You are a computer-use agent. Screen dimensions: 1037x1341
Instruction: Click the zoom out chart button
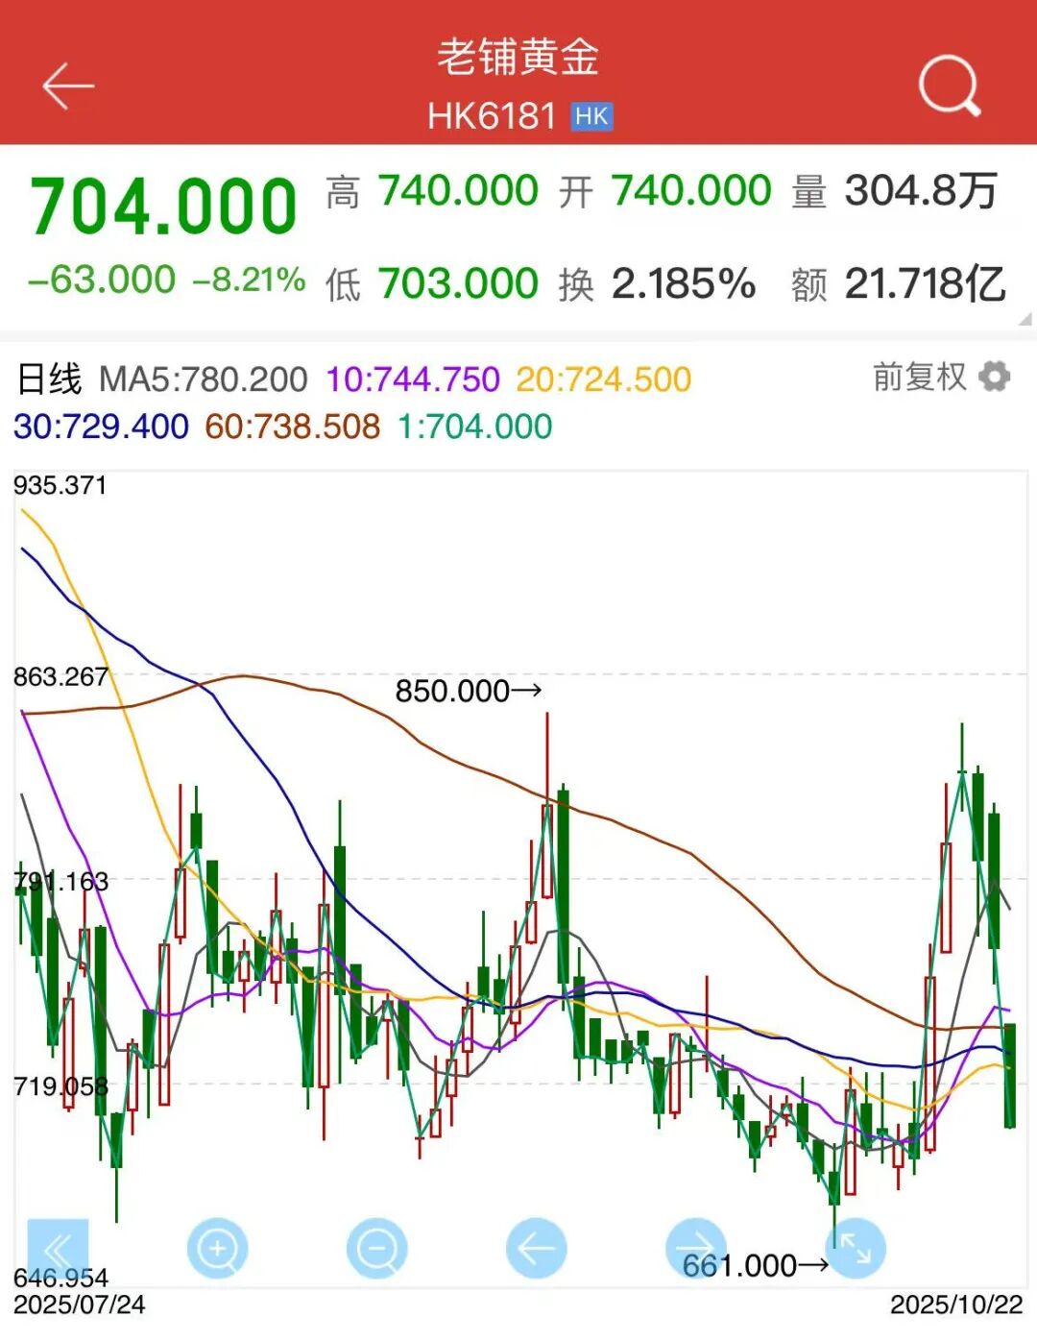(x=376, y=1249)
